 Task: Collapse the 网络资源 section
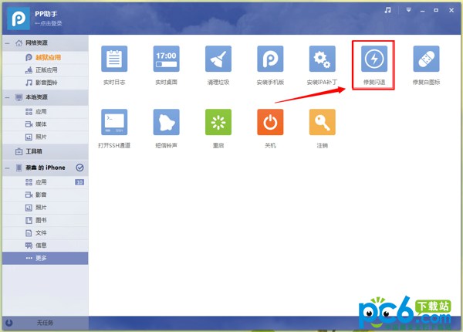click(x=8, y=43)
